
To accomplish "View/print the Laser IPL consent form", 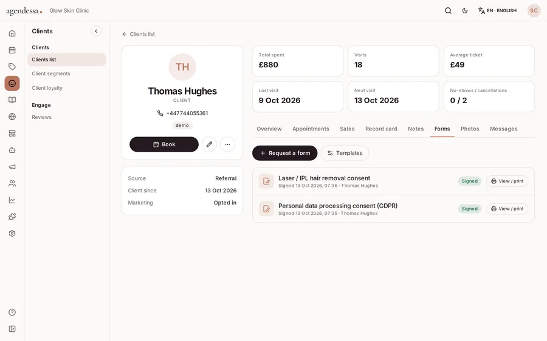I will click(x=507, y=181).
